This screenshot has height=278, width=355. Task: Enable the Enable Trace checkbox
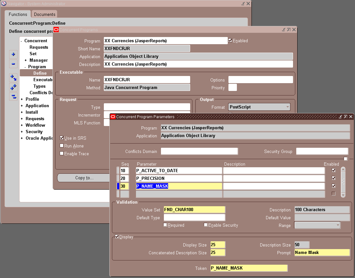(62, 153)
